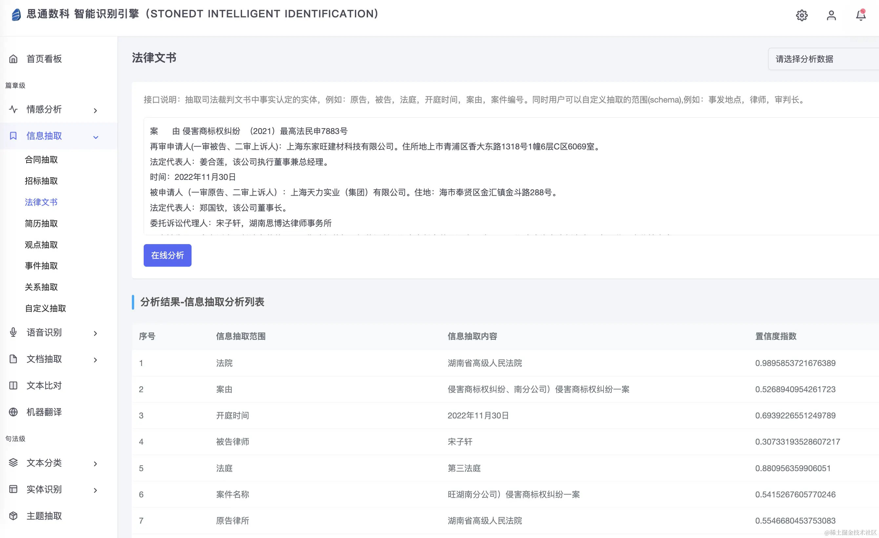Click the home dashboard house icon
The image size is (879, 538).
click(13, 59)
